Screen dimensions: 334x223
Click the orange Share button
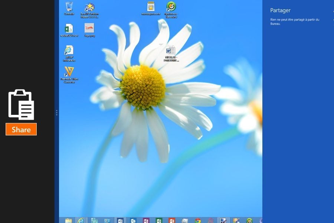[21, 129]
